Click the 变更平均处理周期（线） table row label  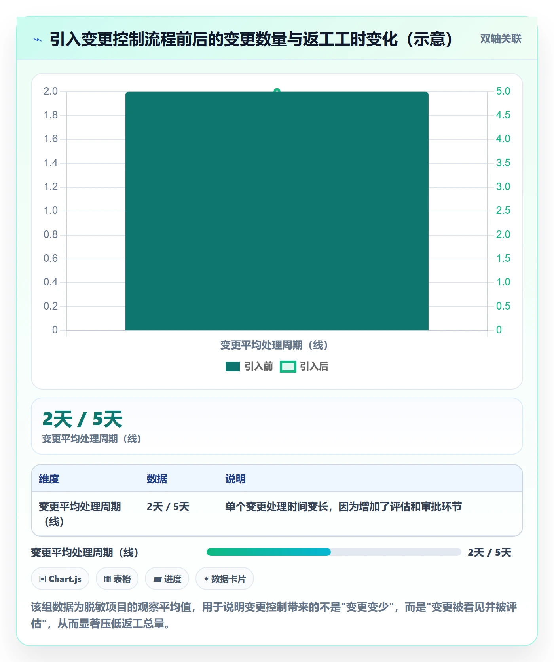pos(80,514)
